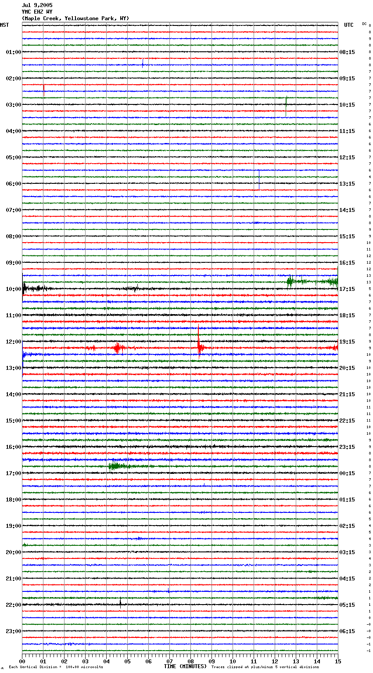
Task: Select the "12:00" MST time label
Action: 14,342
